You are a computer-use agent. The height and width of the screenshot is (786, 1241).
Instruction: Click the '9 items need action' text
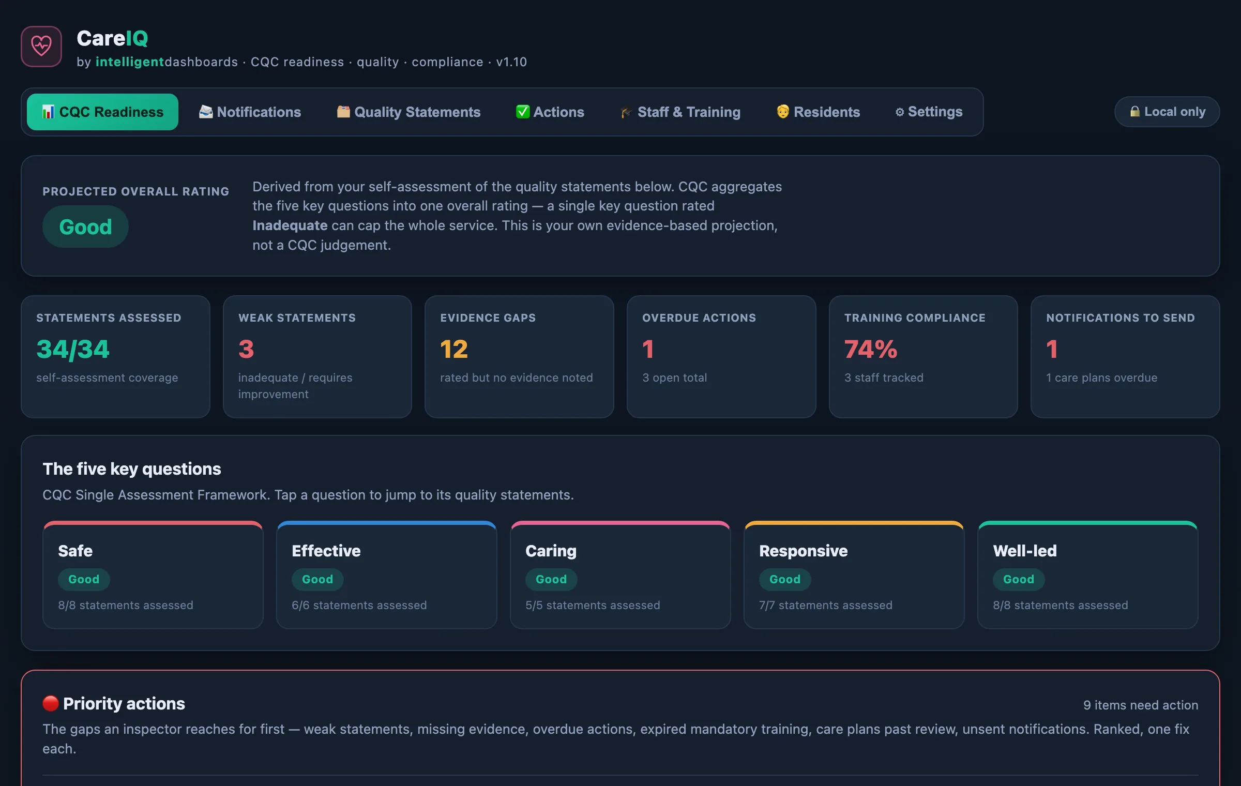(1141, 705)
